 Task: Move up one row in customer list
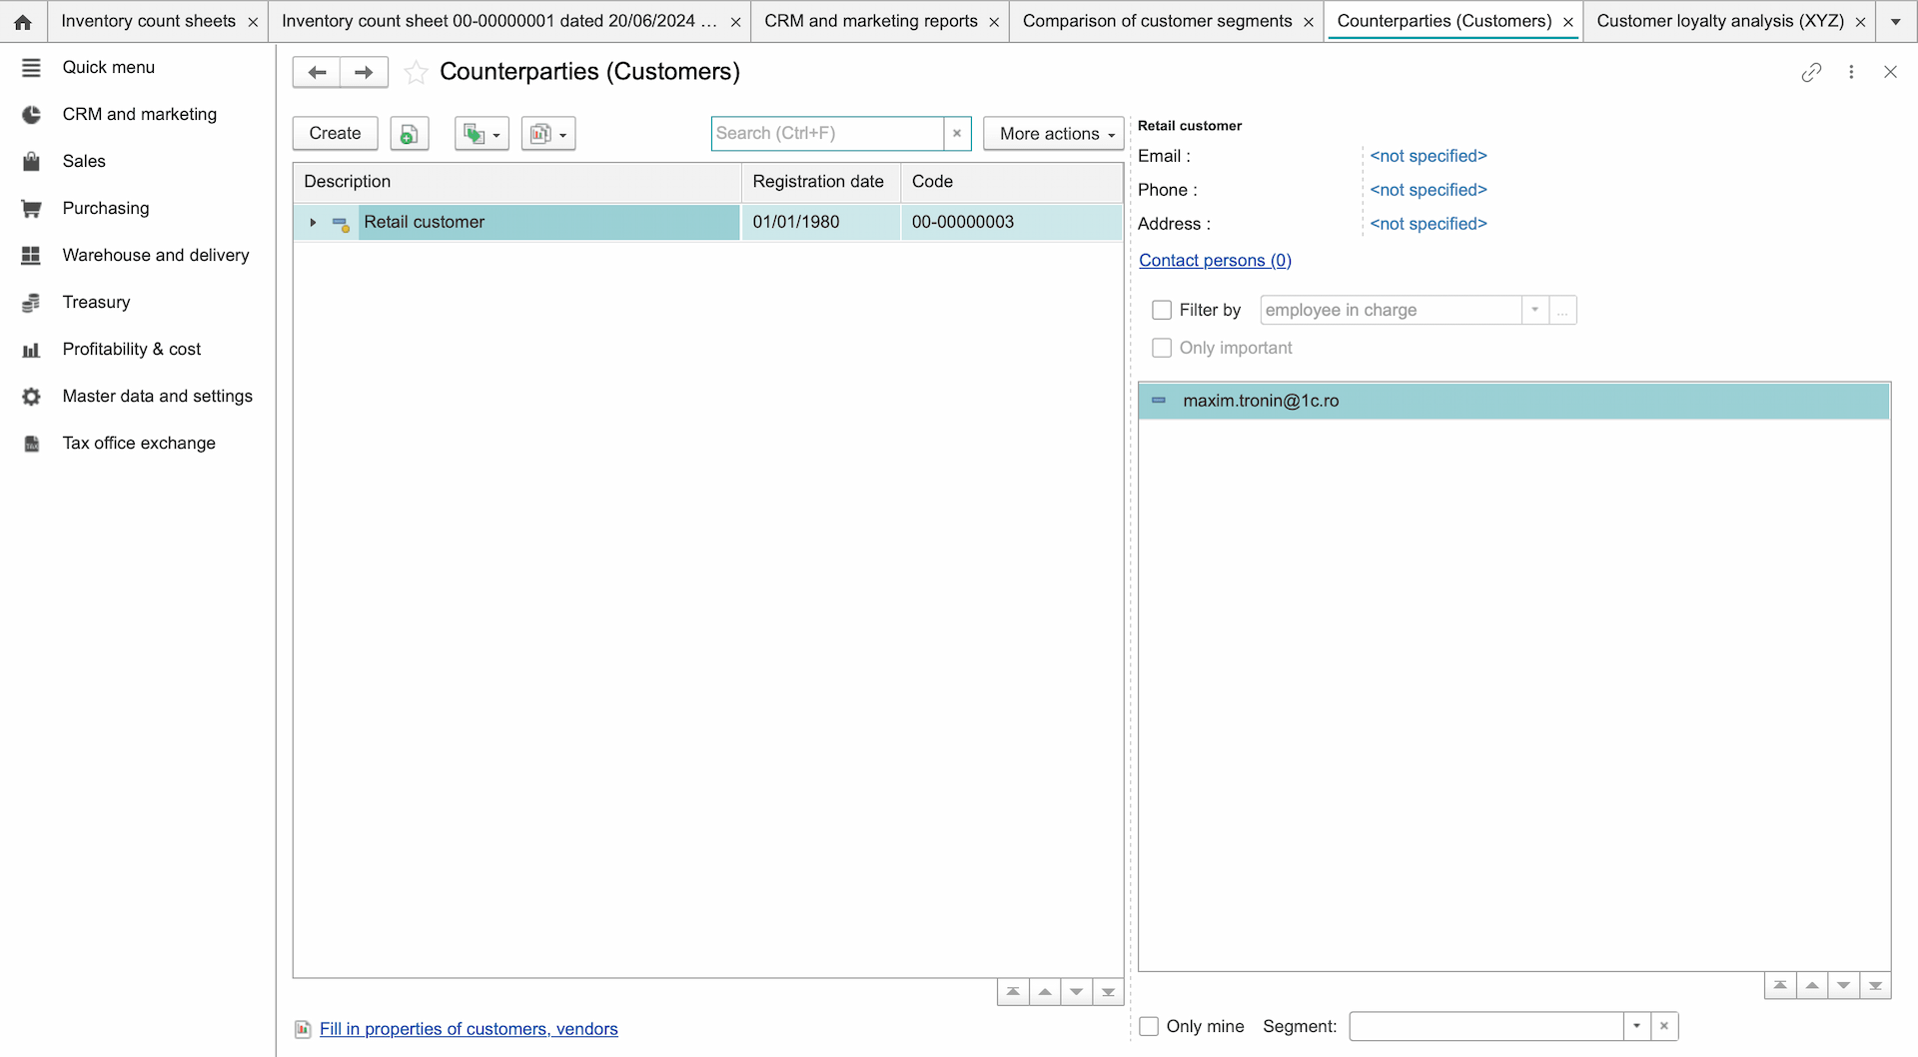point(1045,992)
